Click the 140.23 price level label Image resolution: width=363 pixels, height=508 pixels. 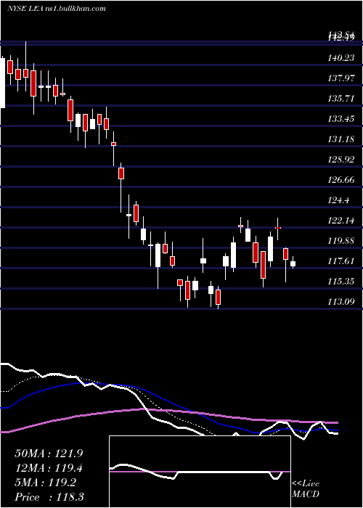tap(341, 58)
